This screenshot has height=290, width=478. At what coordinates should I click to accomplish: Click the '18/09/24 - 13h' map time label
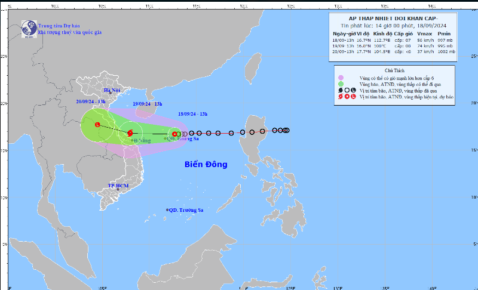tap(192, 114)
